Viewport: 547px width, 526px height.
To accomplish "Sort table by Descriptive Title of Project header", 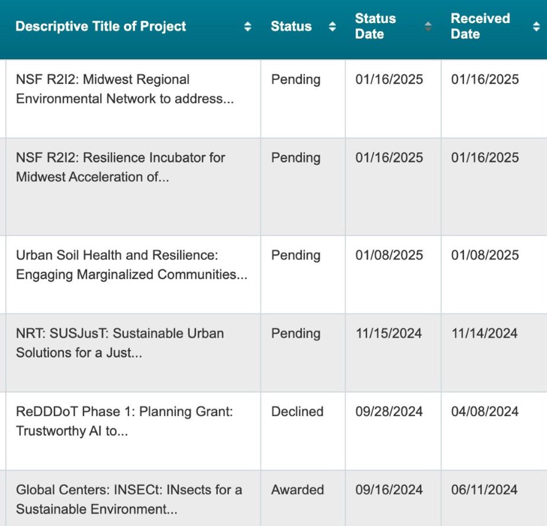I will (x=101, y=27).
